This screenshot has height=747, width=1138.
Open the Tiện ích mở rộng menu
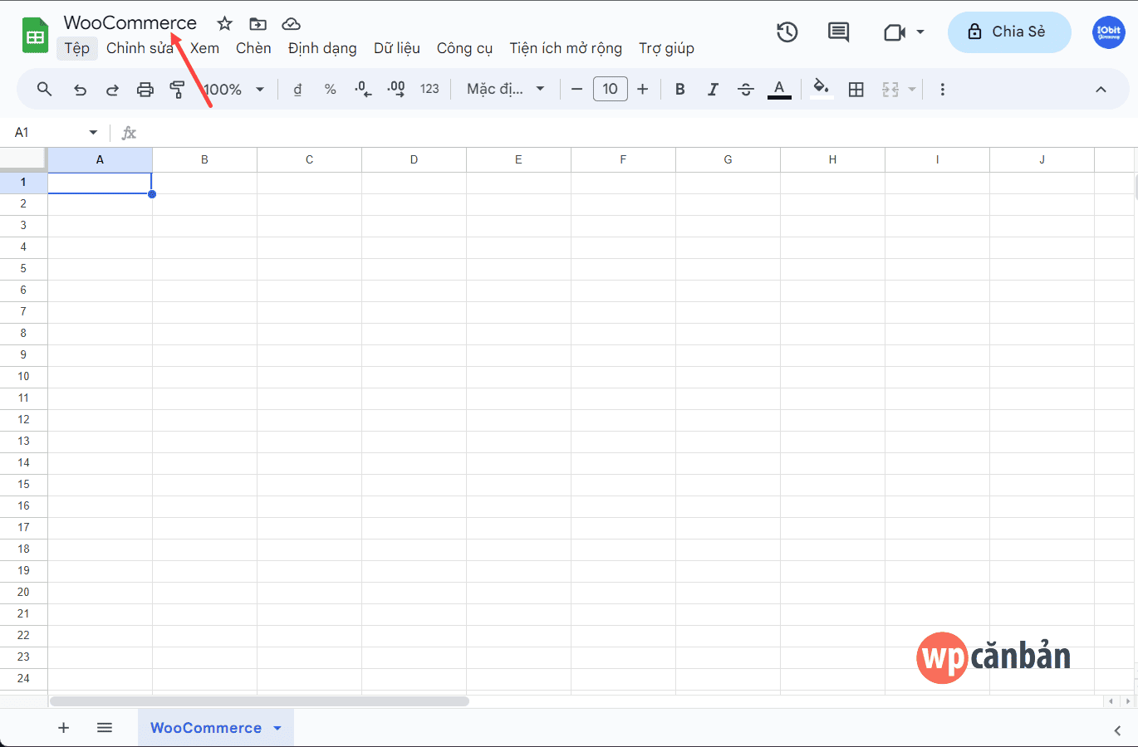(566, 48)
